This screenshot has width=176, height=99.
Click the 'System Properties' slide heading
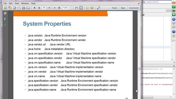point(47,24)
